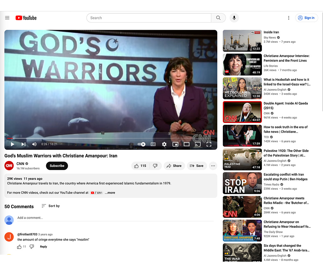Image resolution: width=323 pixels, height=274 pixels.
Task: Play the video
Action: 12,144
